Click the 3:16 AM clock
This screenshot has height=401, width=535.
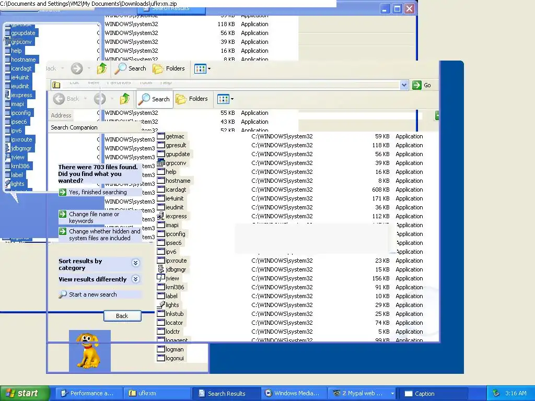(516, 394)
